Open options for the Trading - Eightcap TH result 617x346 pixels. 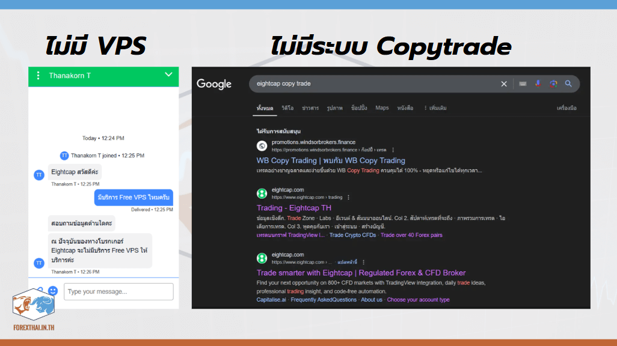click(x=349, y=198)
